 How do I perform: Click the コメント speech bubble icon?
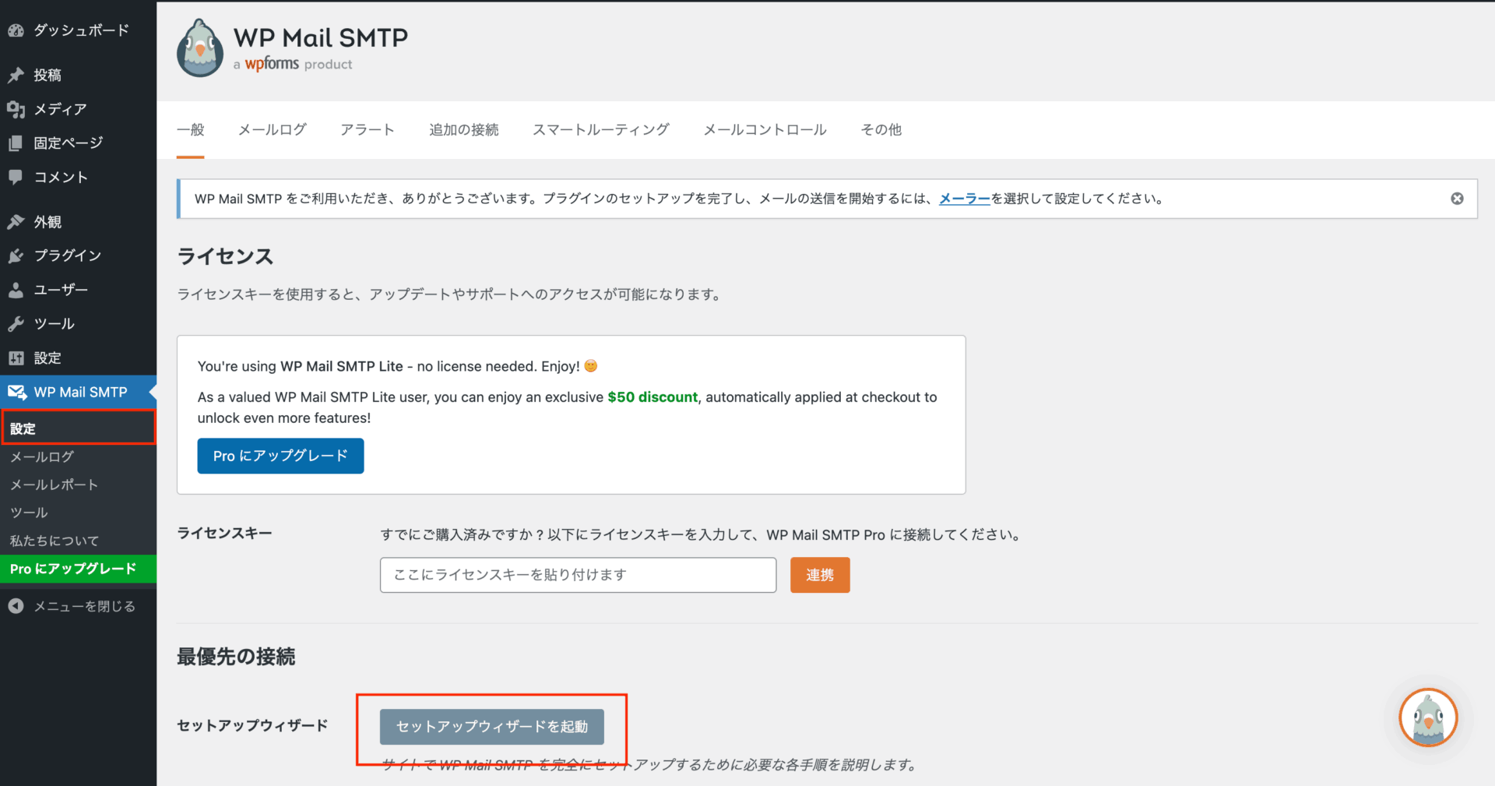pyautogui.click(x=16, y=177)
